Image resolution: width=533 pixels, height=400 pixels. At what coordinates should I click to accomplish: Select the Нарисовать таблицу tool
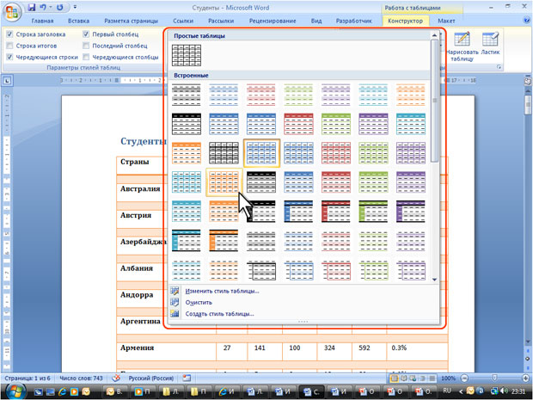(x=462, y=46)
